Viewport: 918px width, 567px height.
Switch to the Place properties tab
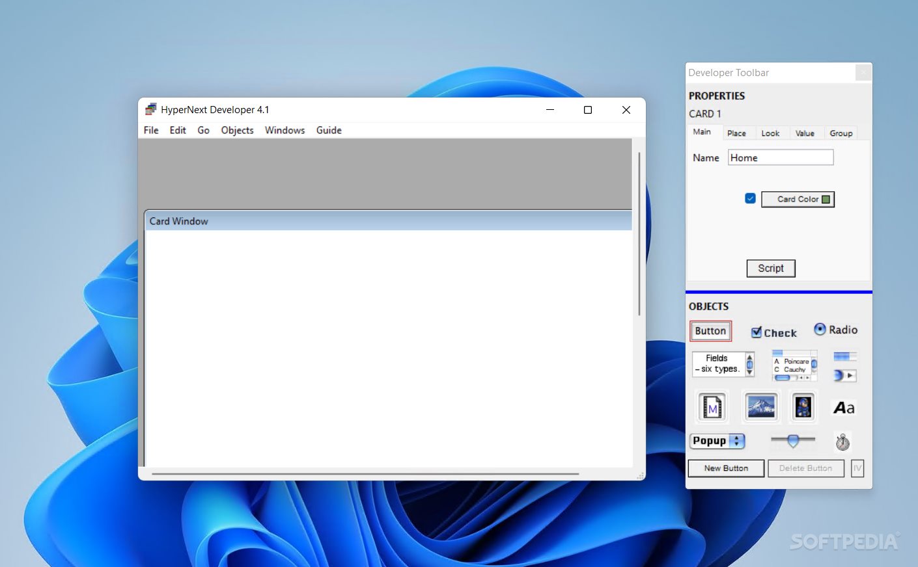(736, 133)
